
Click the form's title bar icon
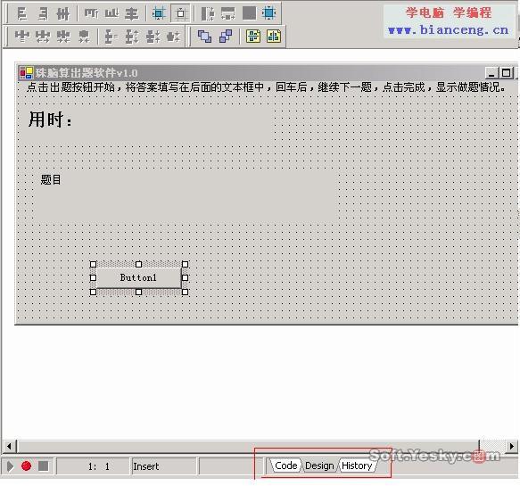click(26, 73)
